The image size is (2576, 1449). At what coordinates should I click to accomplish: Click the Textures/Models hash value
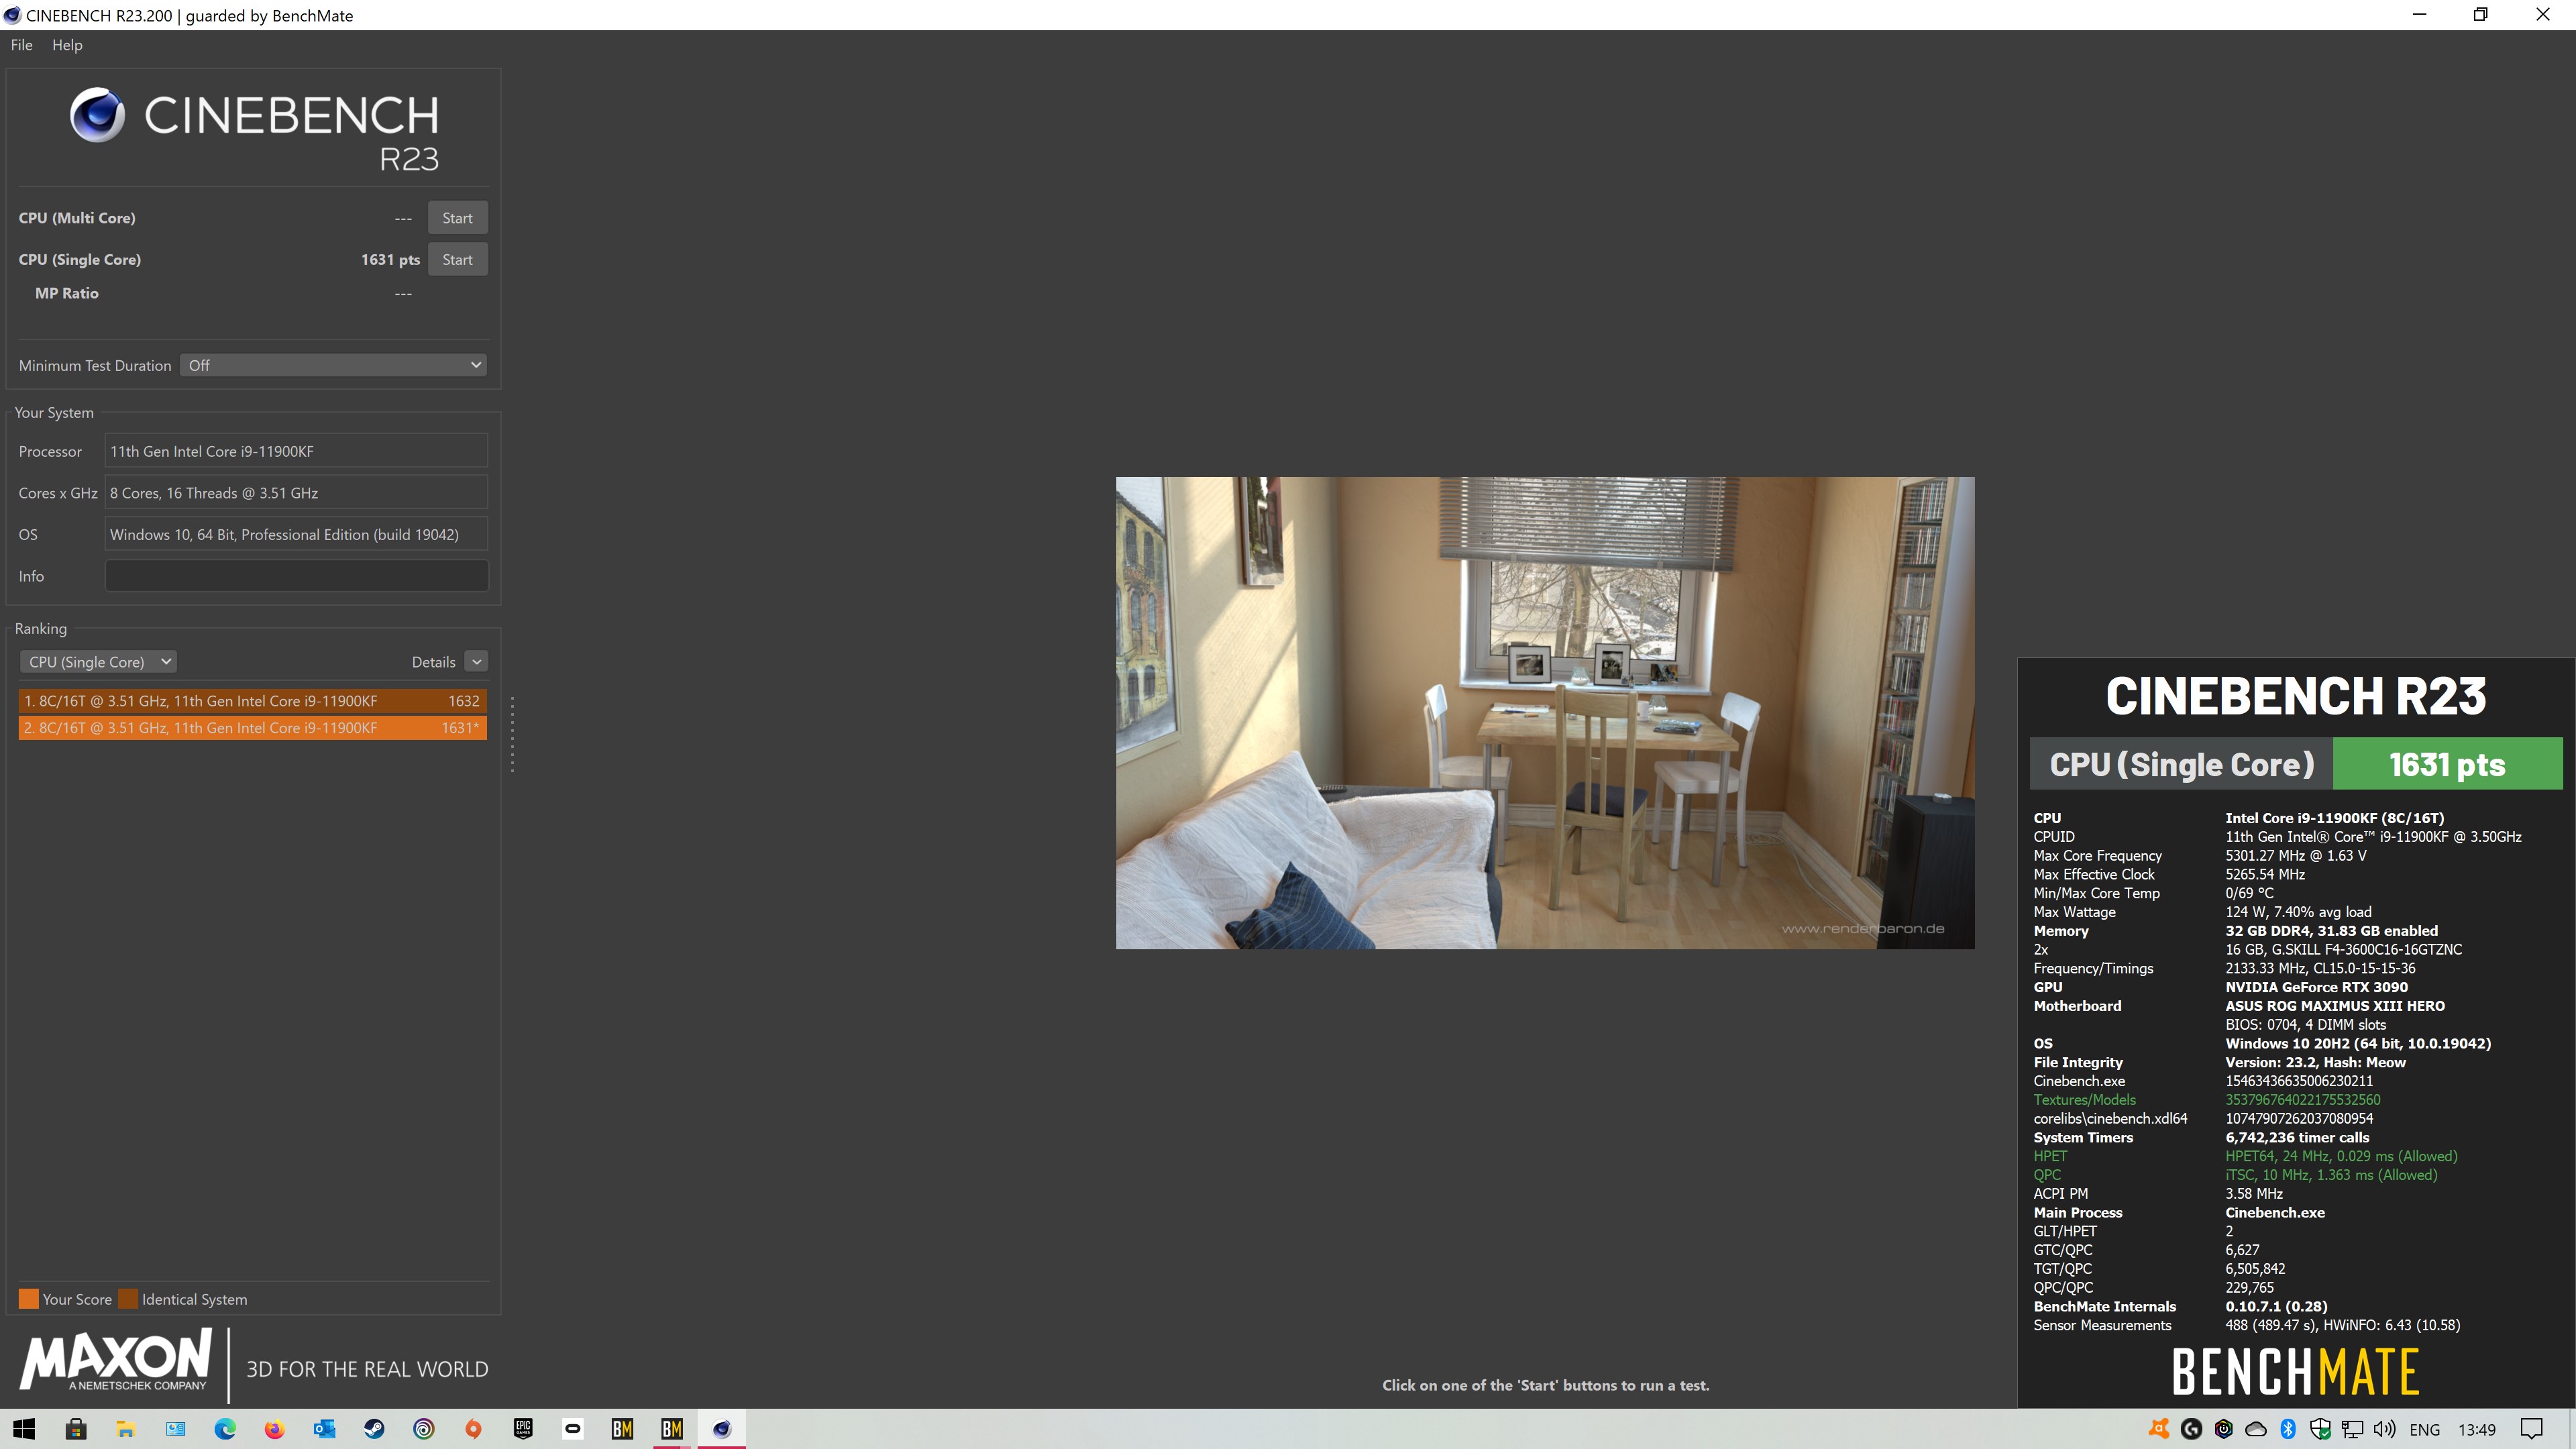tap(2302, 1100)
